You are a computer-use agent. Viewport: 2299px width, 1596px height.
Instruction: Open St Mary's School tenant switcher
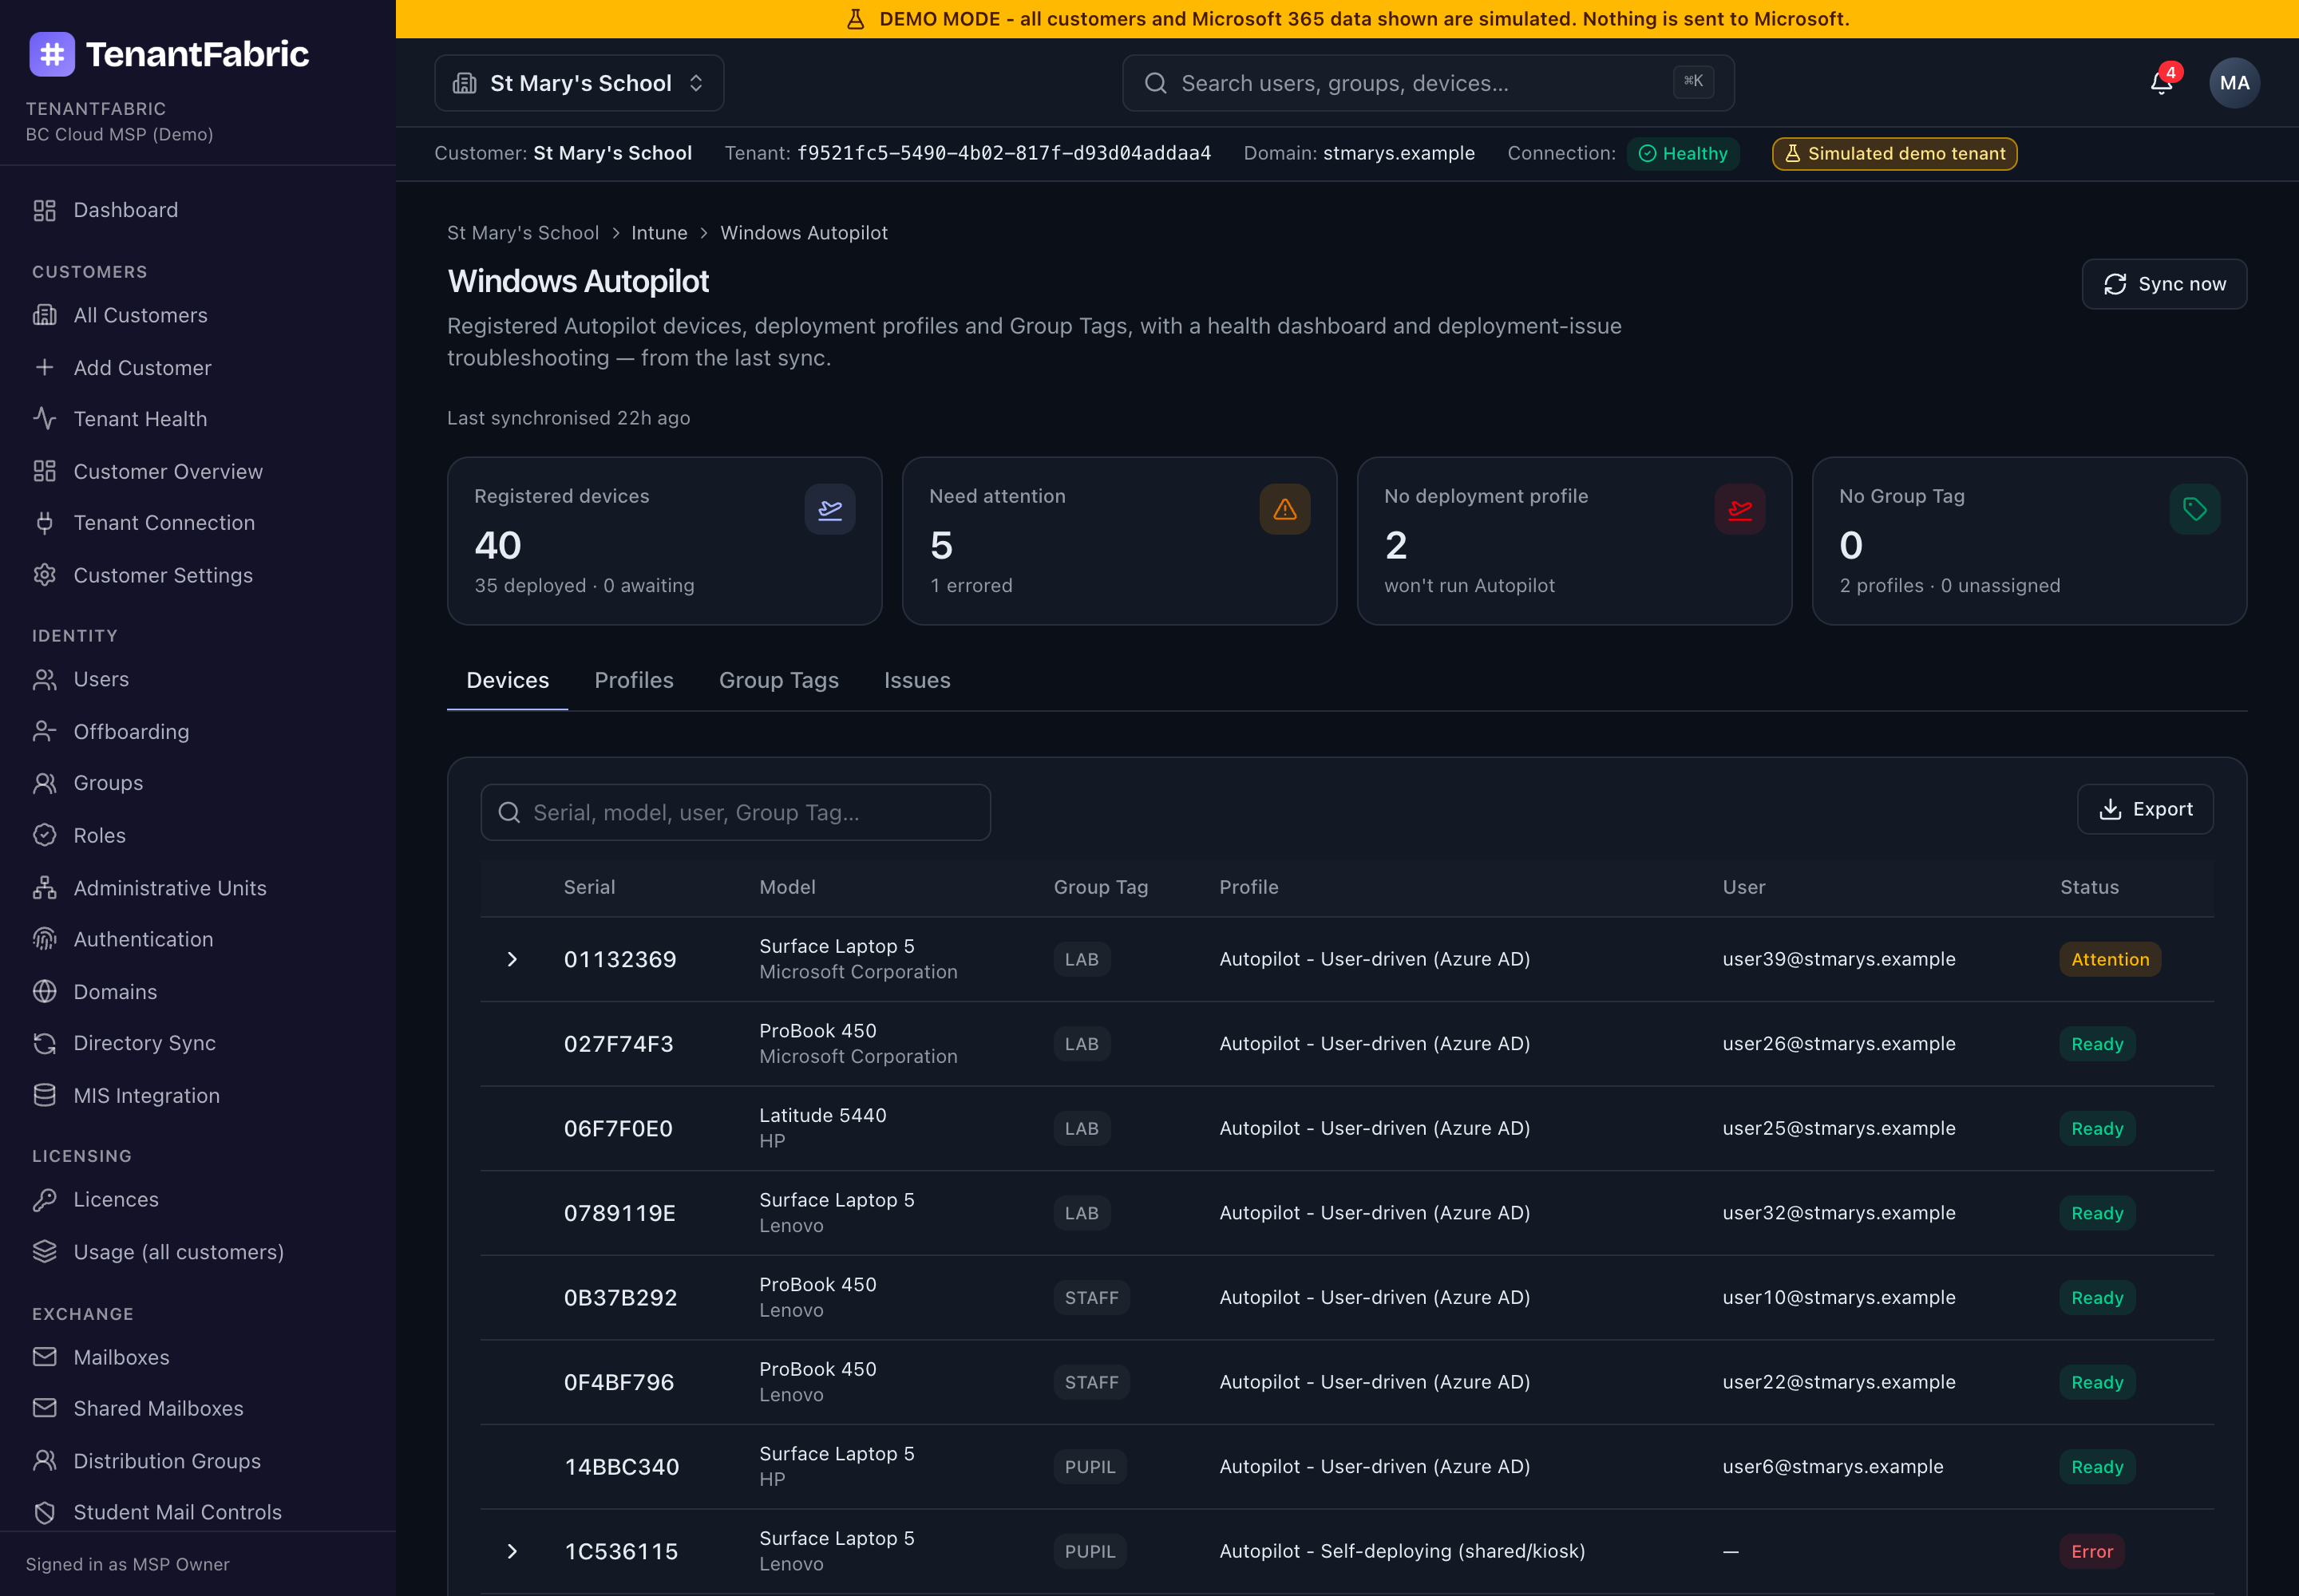[x=580, y=83]
